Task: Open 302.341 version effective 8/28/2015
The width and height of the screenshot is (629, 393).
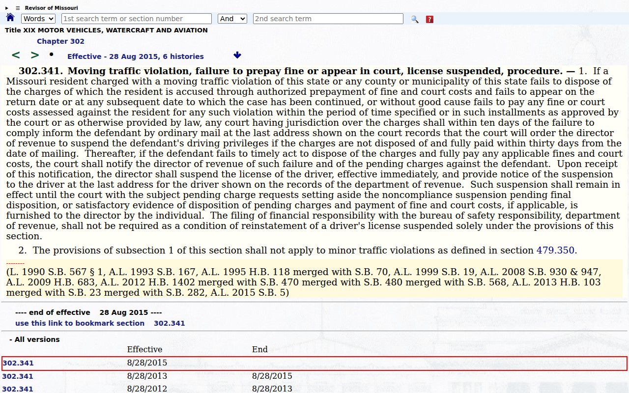Action: (18, 363)
